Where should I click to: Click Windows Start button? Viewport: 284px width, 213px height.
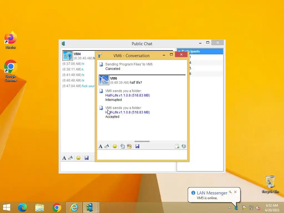7,207
